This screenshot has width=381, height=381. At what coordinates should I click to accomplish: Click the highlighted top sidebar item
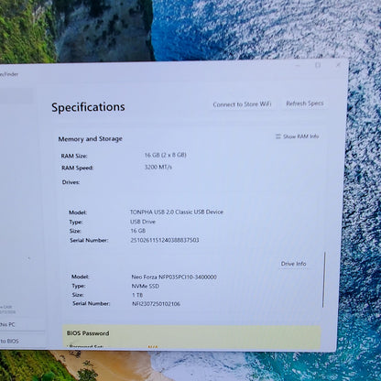16,96
